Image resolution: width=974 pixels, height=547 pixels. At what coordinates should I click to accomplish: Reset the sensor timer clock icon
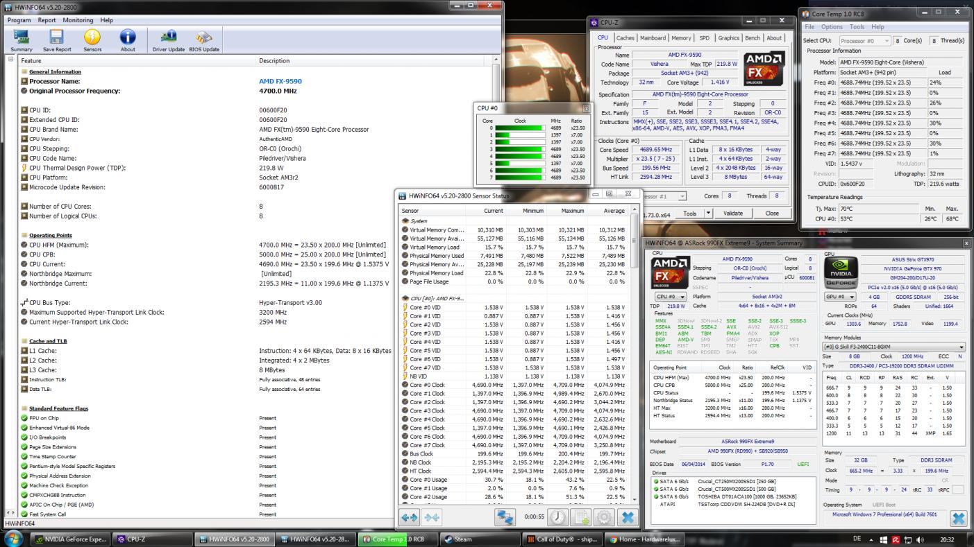coord(557,517)
